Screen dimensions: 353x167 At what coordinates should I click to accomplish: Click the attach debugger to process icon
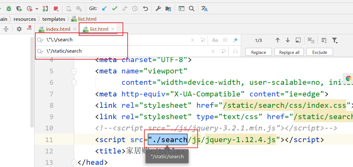[x=45, y=9]
